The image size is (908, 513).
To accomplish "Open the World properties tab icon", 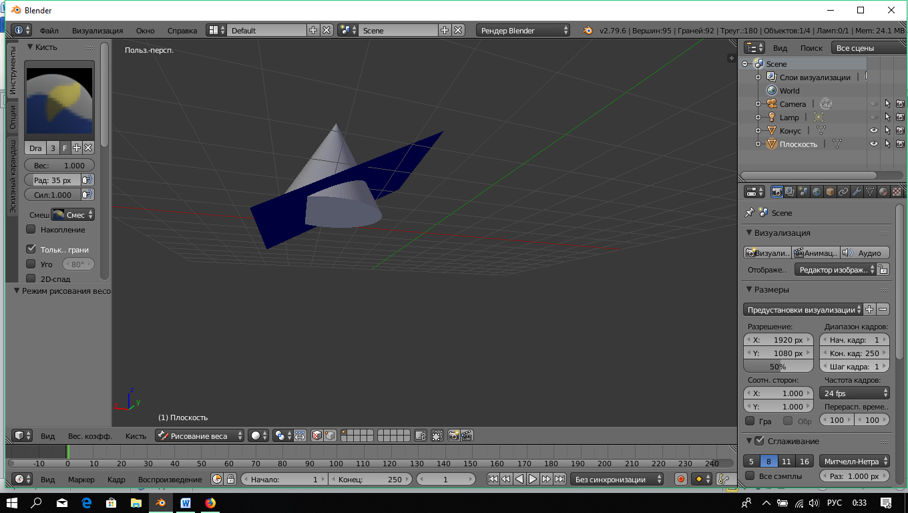I will pyautogui.click(x=817, y=192).
